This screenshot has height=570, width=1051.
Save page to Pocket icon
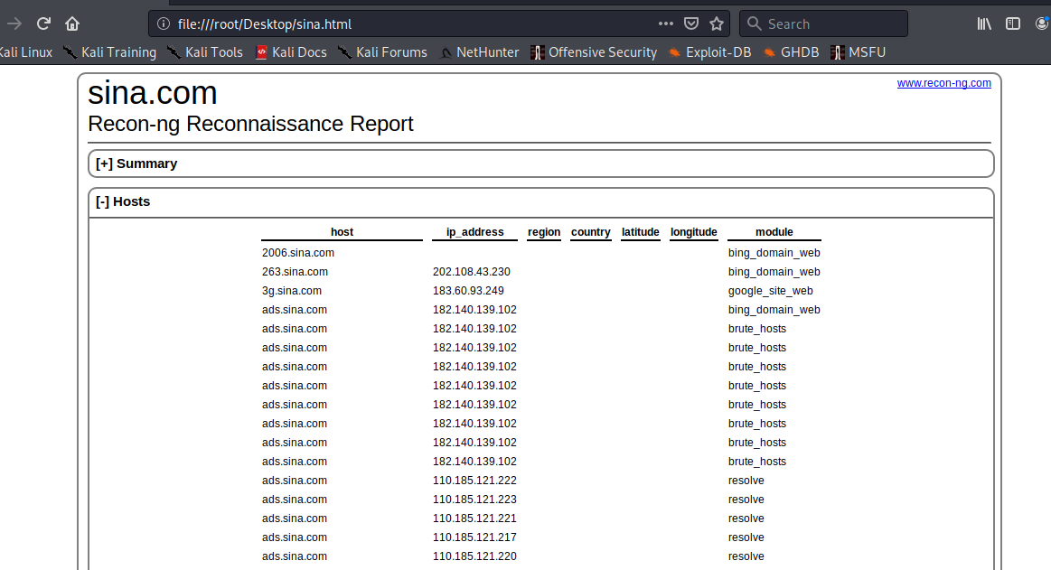tap(691, 24)
